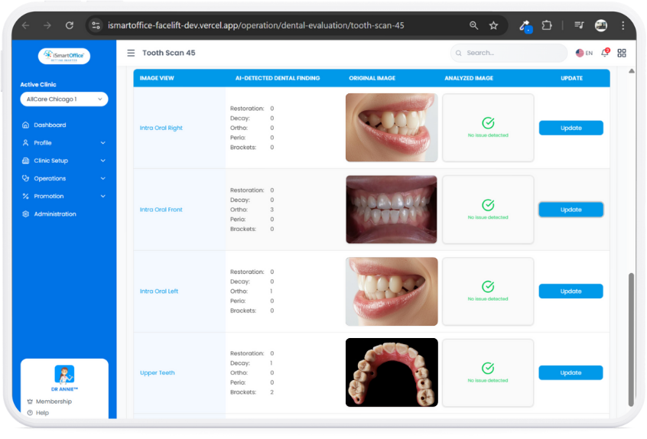Open Operations in the sidebar
The image size is (647, 439).
pos(50,178)
